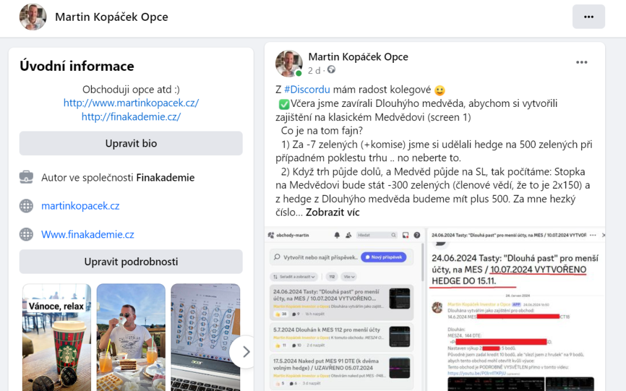Click the globe public-audience icon on post
The width and height of the screenshot is (626, 391).
click(x=331, y=70)
